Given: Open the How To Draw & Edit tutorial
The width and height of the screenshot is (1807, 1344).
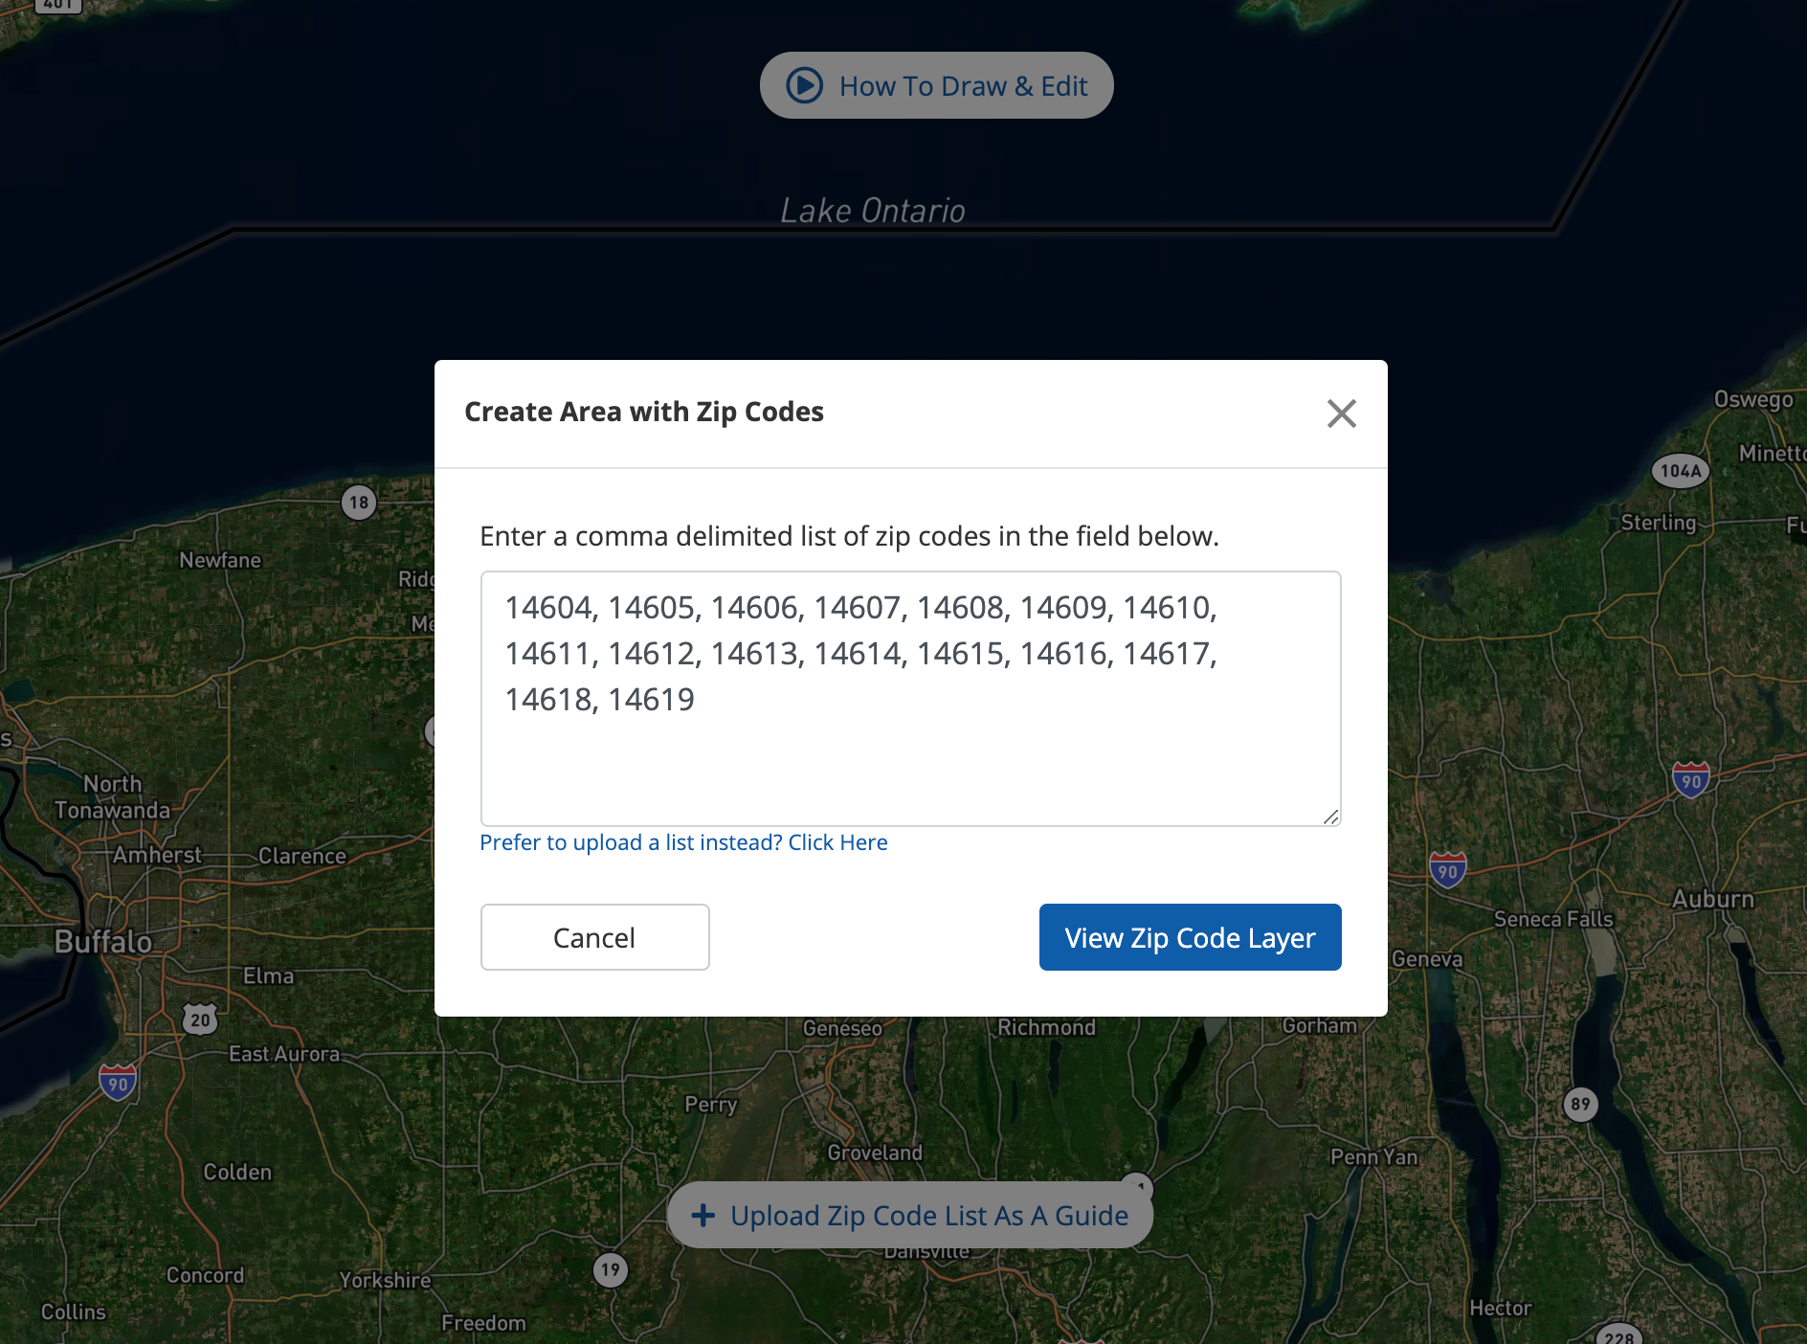Looking at the screenshot, I should [963, 86].
